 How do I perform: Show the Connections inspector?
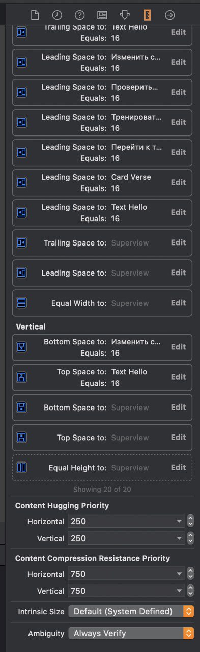tap(169, 15)
